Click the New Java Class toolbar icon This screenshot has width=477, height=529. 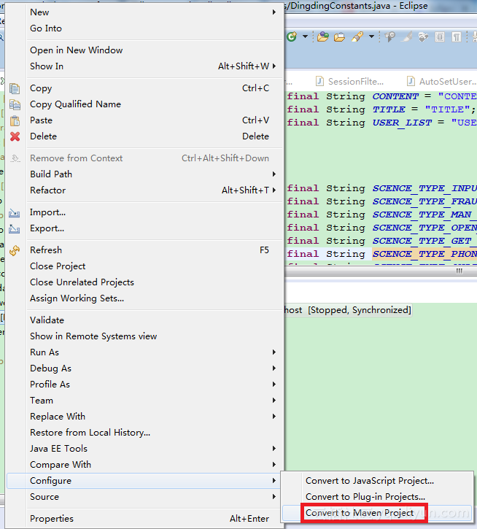[x=292, y=36]
